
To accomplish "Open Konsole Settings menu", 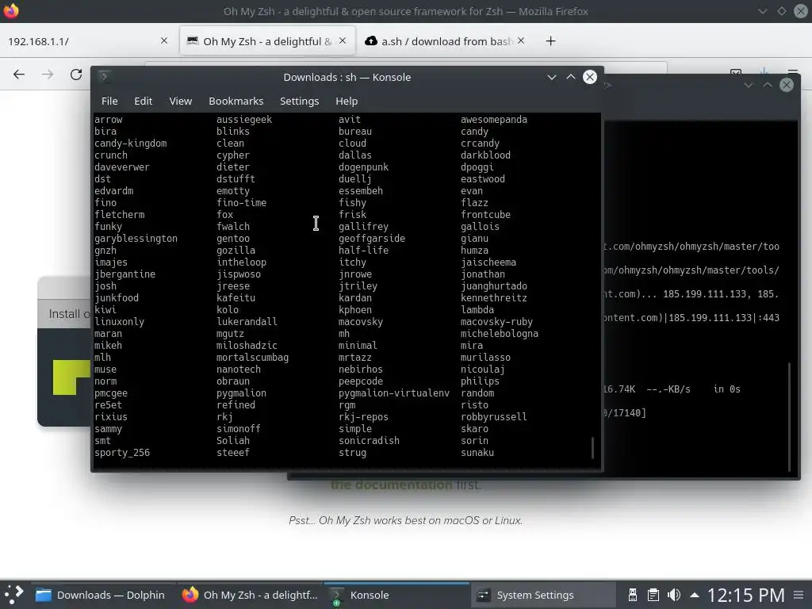I will point(299,101).
